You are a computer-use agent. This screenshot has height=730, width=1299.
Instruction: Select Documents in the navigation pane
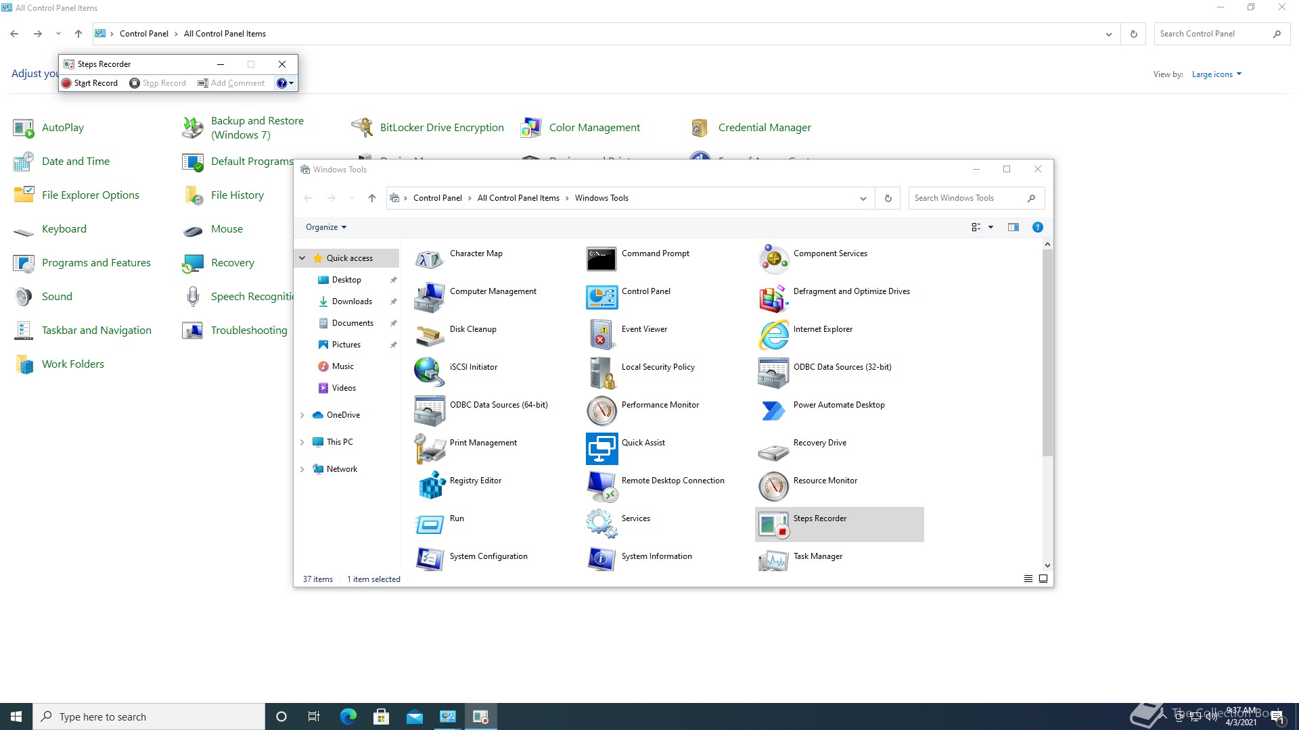pyautogui.click(x=352, y=323)
